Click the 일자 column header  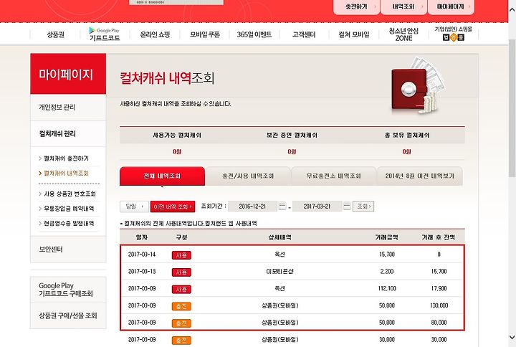coord(142,237)
